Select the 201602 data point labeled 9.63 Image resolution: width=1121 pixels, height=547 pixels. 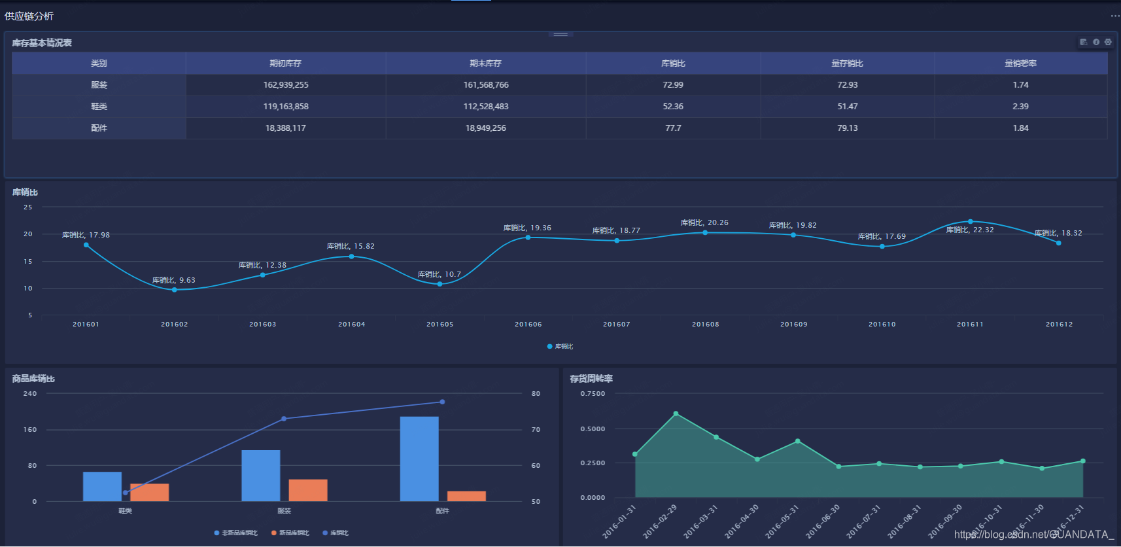174,290
